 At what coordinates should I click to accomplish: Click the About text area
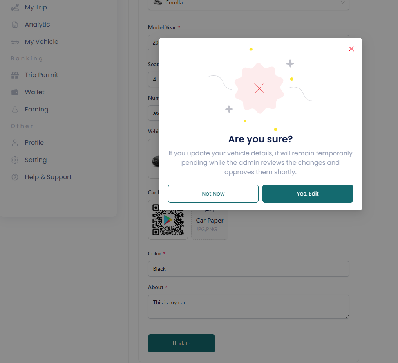point(248,307)
